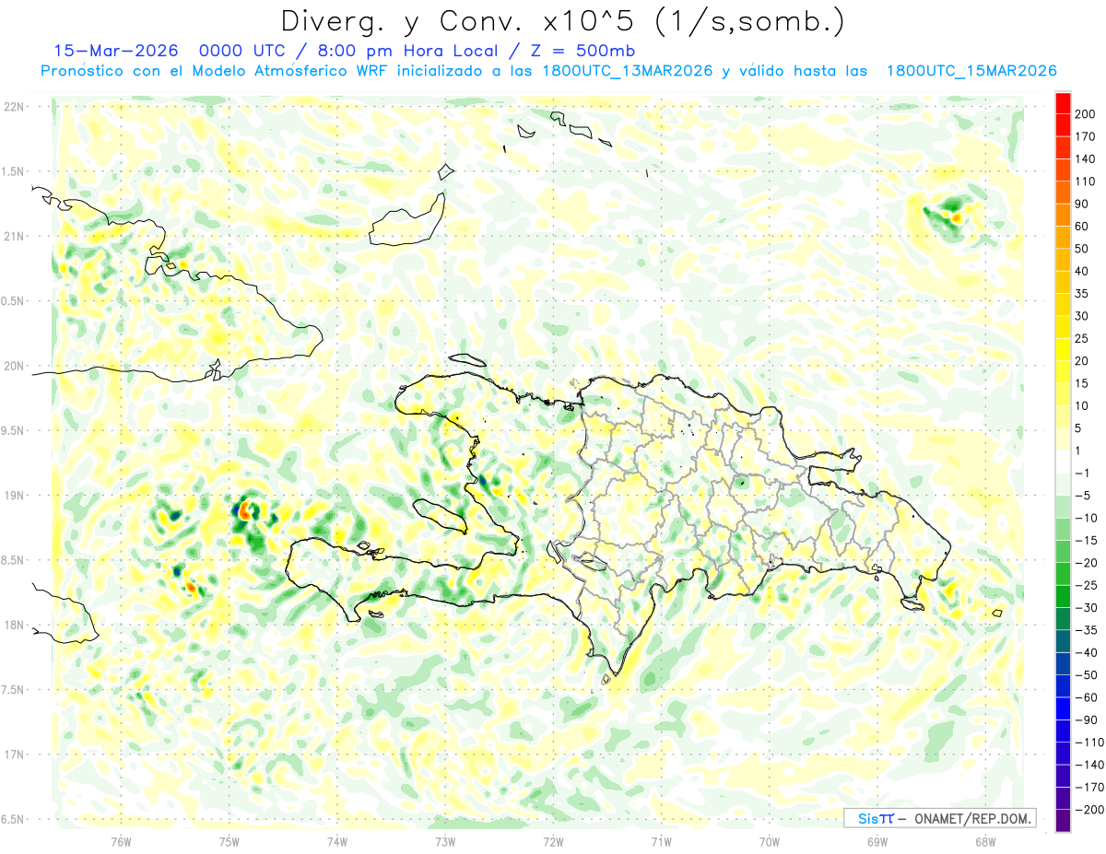Click the '-40' value on the color scale
The width and height of the screenshot is (1106, 854).
[x=1087, y=652]
